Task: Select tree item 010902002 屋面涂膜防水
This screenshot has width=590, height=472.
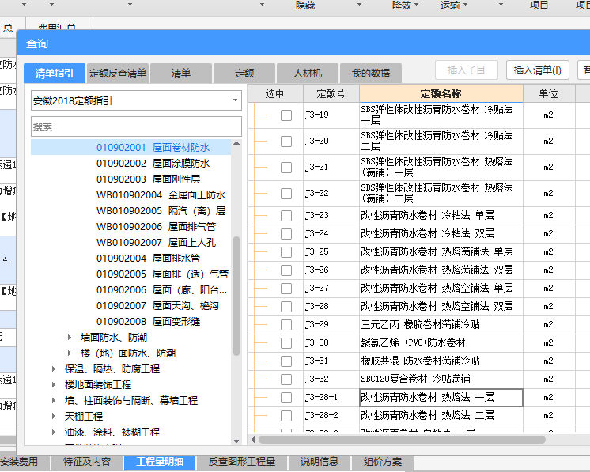Action: (153, 163)
